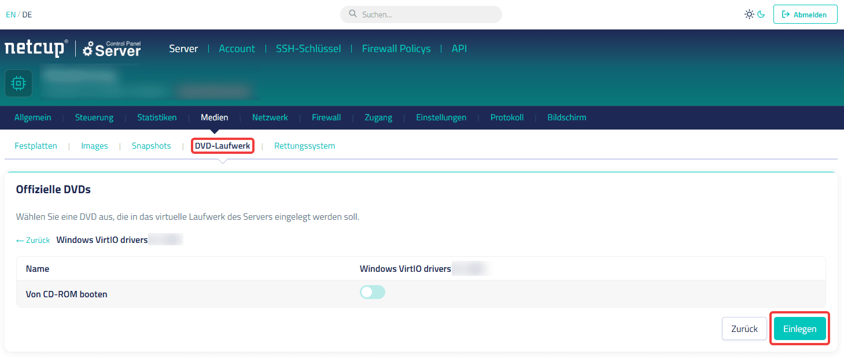Click the Von CD-ROM booten label
Image resolution: width=844 pixels, height=358 pixels.
(x=67, y=294)
